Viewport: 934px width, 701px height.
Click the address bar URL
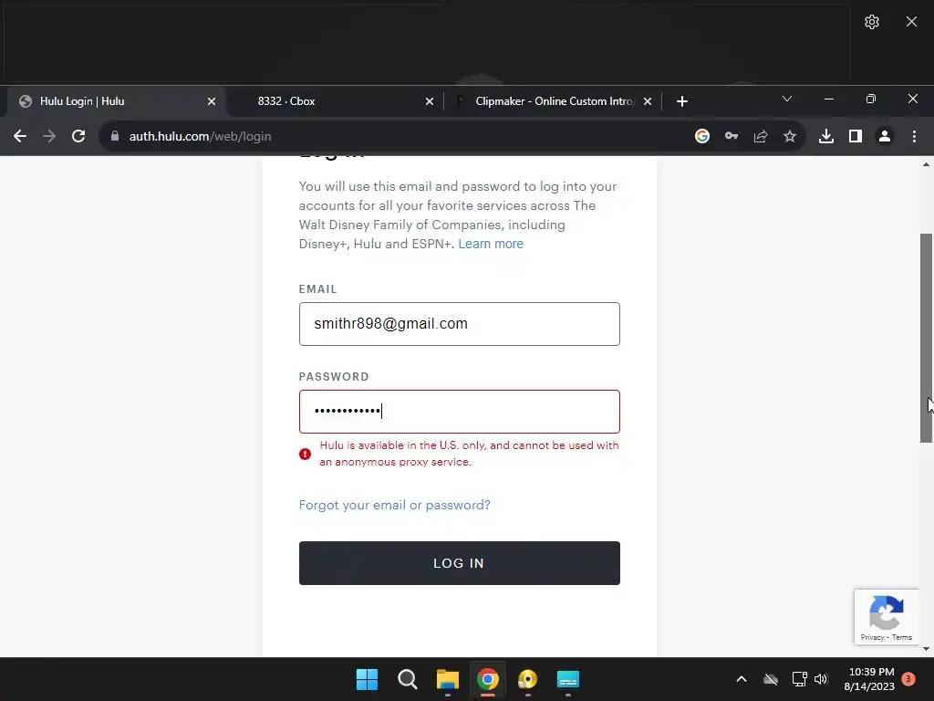(x=200, y=137)
